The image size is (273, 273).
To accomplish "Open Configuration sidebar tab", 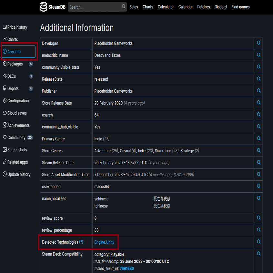I will (x=16, y=101).
